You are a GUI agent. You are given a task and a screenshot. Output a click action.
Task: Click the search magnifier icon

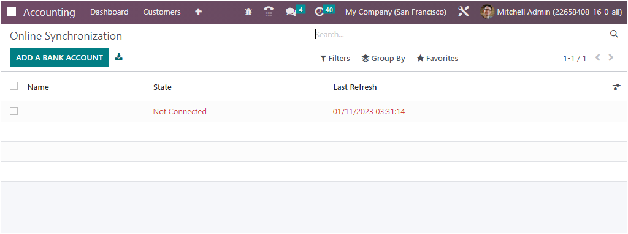pyautogui.click(x=614, y=34)
